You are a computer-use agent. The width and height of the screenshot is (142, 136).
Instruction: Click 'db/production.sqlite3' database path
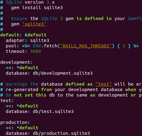click(x=61, y=133)
